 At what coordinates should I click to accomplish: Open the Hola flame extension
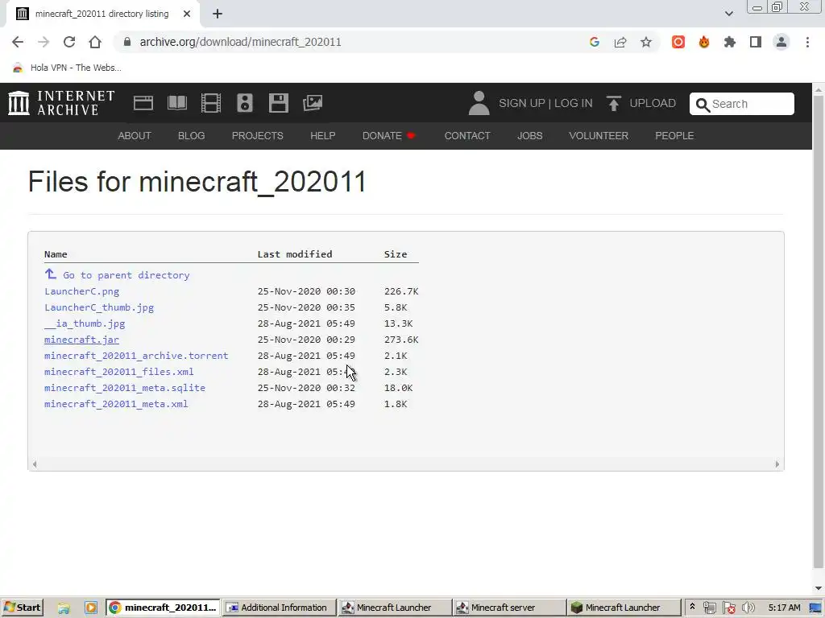[704, 42]
